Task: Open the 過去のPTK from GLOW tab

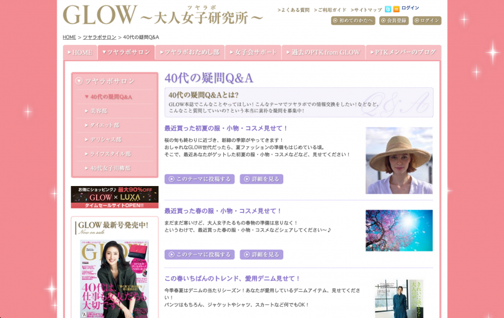Action: 323,52
